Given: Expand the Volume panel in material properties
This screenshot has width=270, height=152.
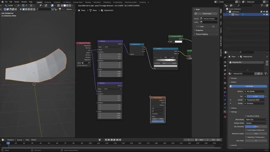Looking at the screenshot, I should [x=234, y=108].
